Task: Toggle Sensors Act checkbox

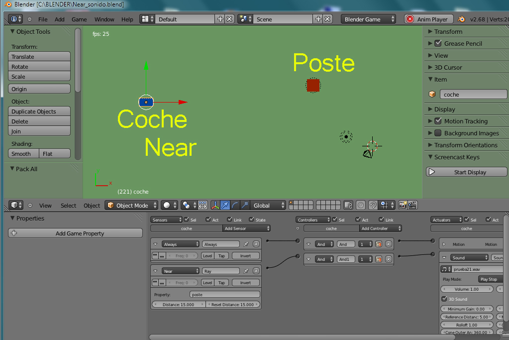Action: pos(208,220)
